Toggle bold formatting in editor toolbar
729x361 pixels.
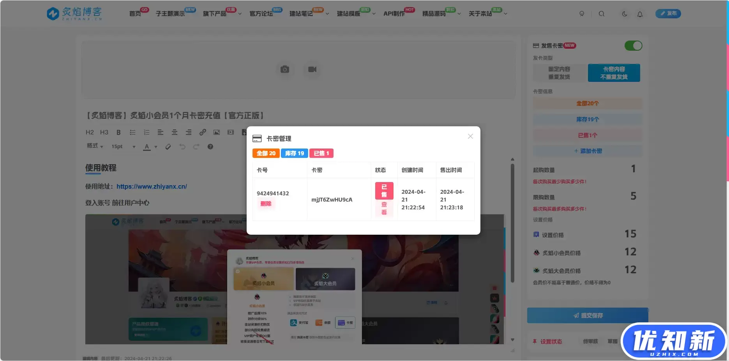(x=118, y=133)
